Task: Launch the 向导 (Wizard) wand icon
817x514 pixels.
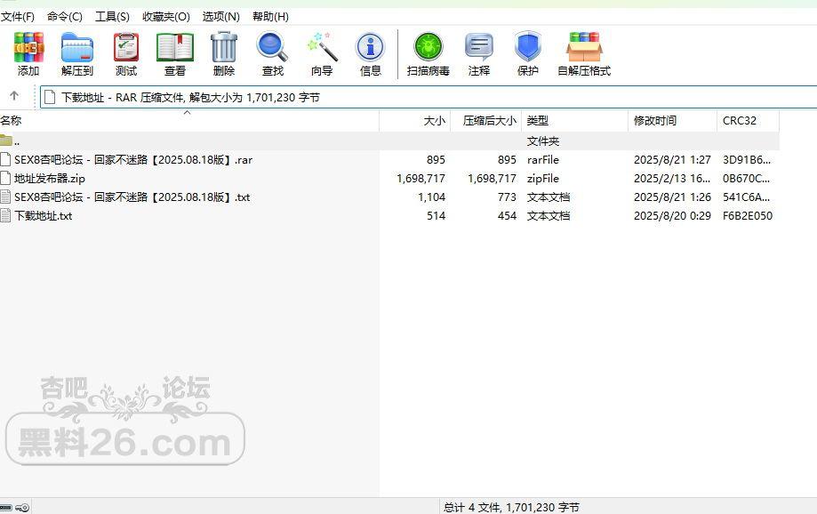Action: pyautogui.click(x=322, y=47)
